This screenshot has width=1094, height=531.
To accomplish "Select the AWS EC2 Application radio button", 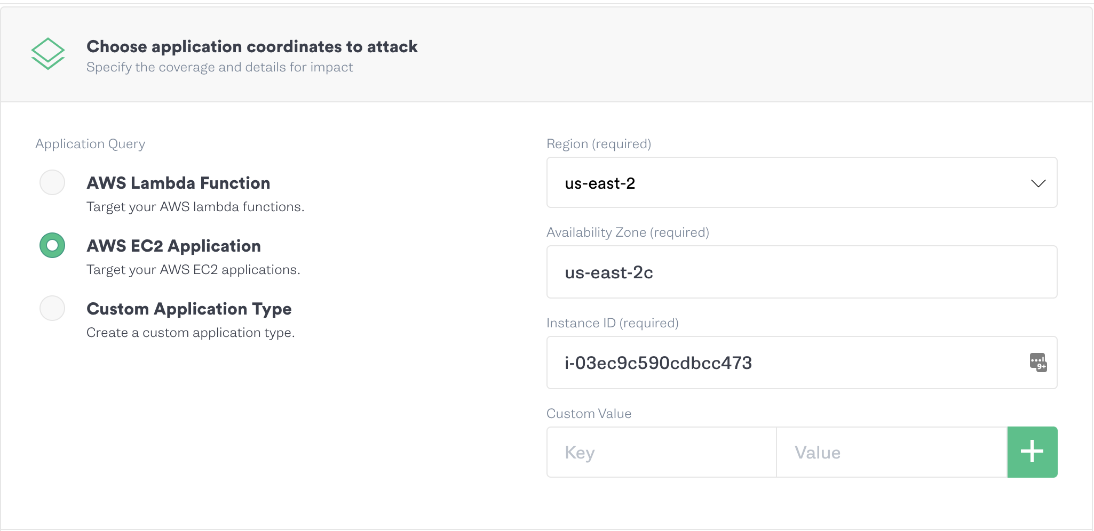I will click(x=52, y=245).
